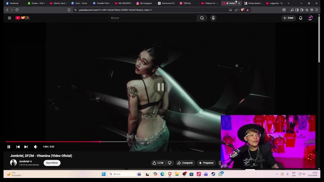Open a new browser tab with plus
This screenshot has width=324, height=182.
click(x=288, y=3)
